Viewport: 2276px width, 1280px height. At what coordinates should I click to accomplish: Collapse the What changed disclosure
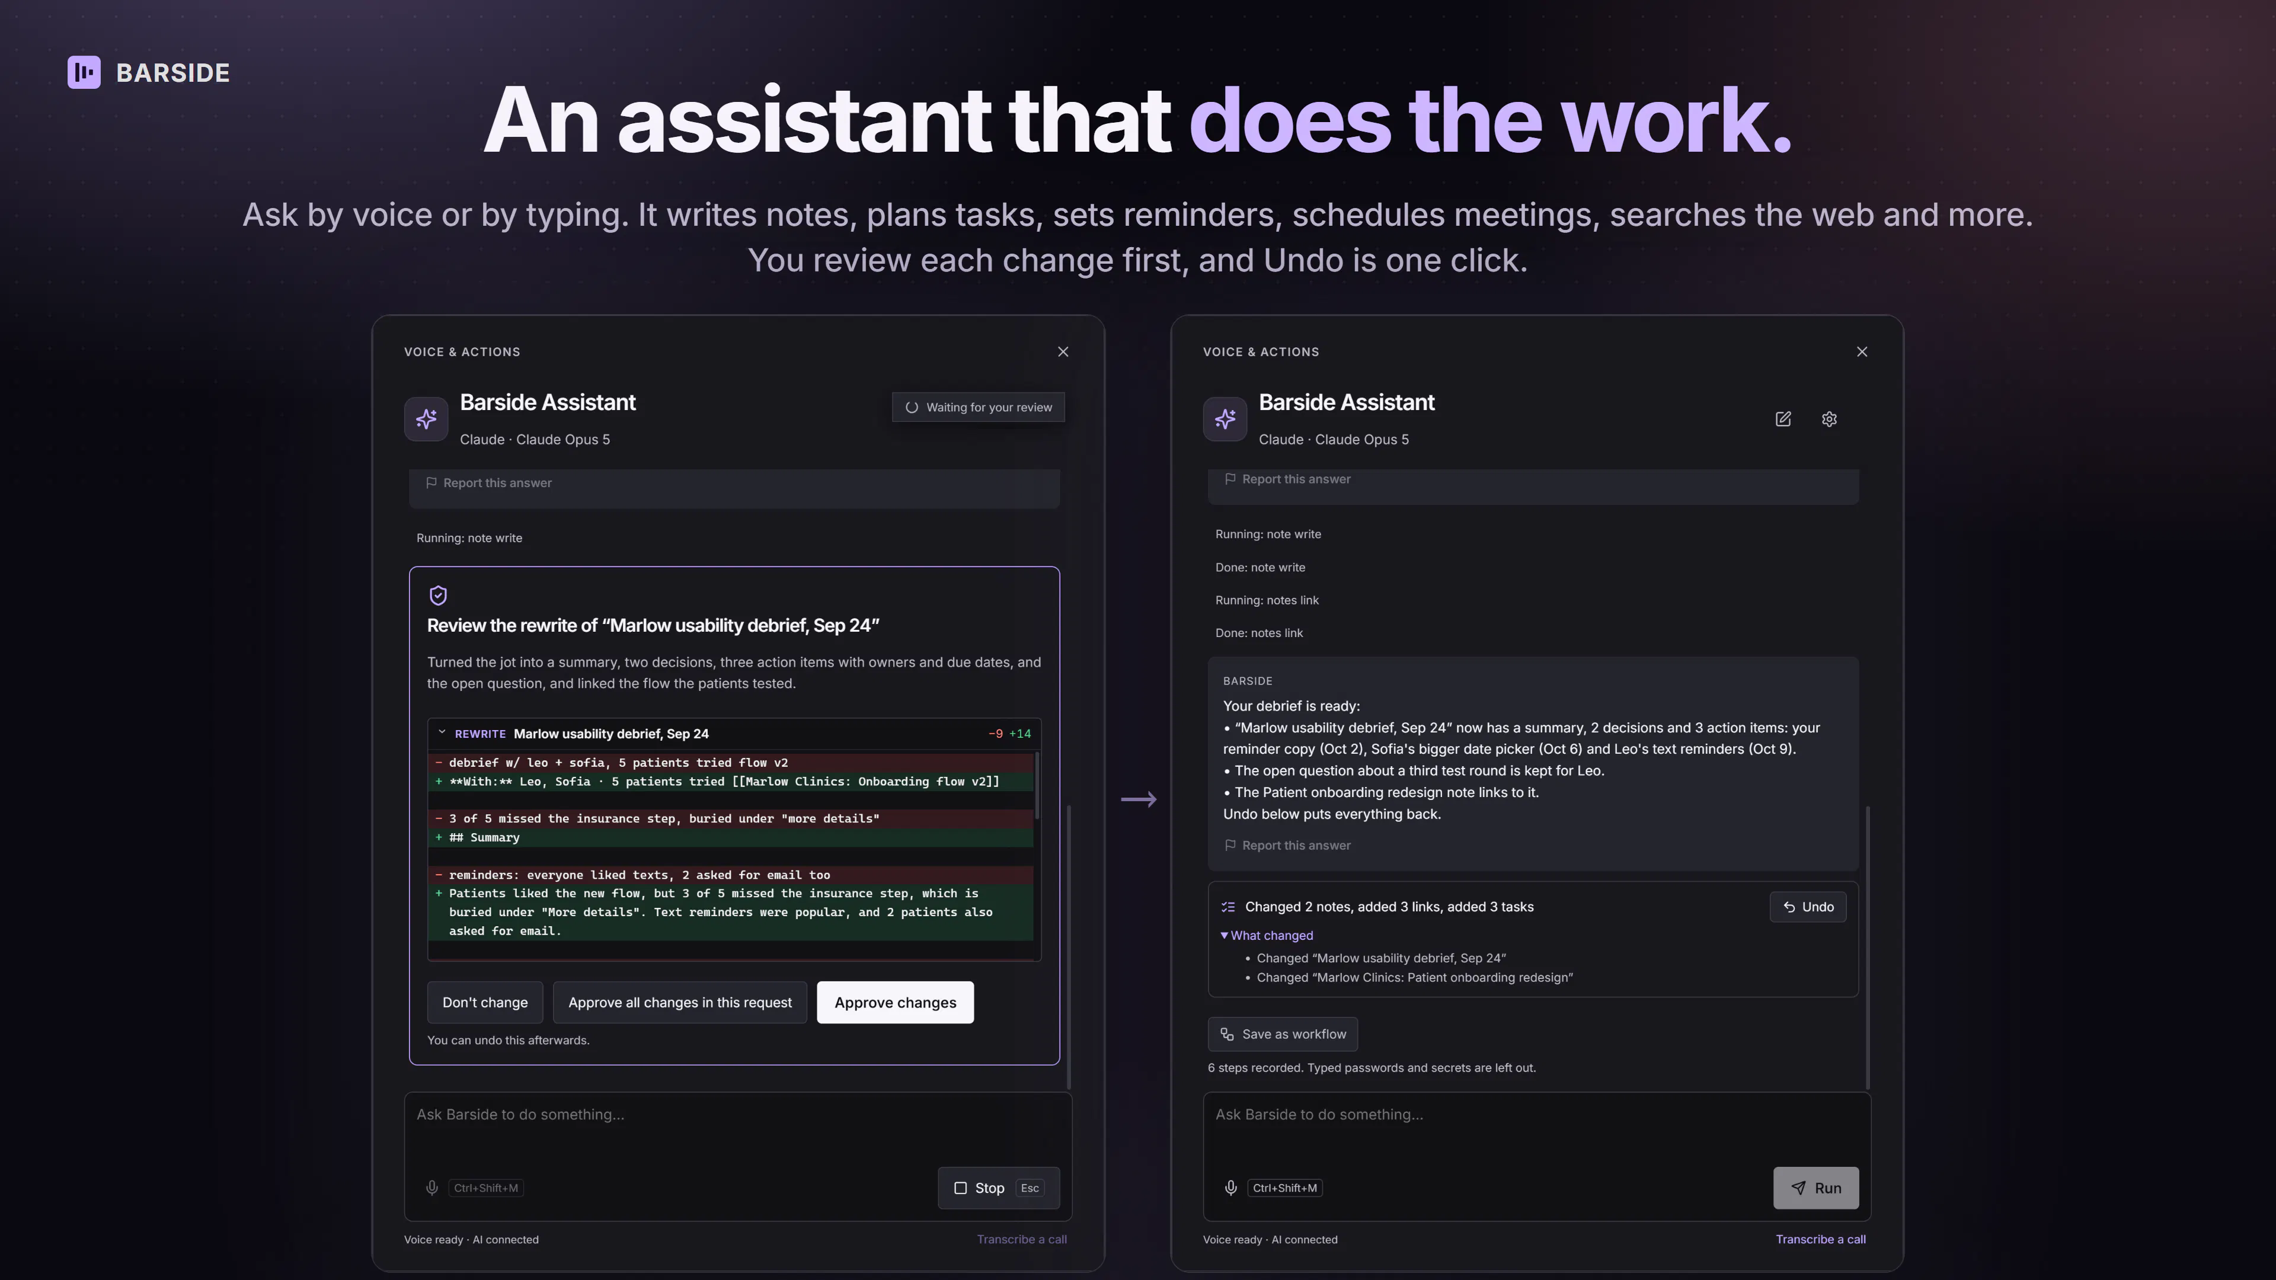coord(1267,936)
